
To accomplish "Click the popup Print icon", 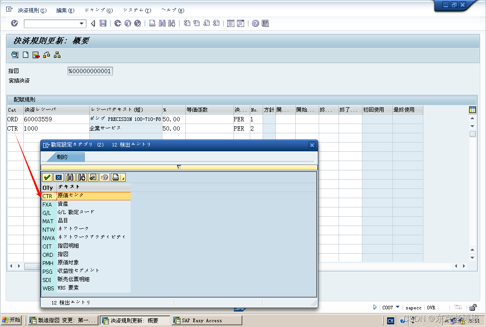I will 116,177.
